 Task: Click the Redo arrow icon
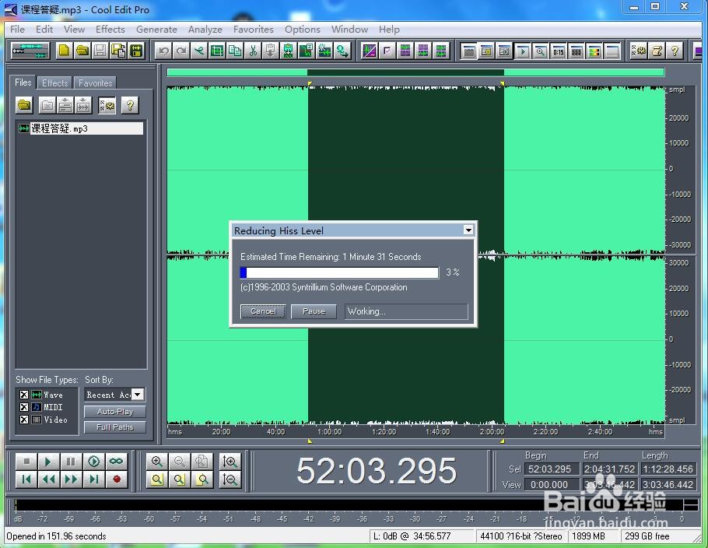click(x=181, y=51)
